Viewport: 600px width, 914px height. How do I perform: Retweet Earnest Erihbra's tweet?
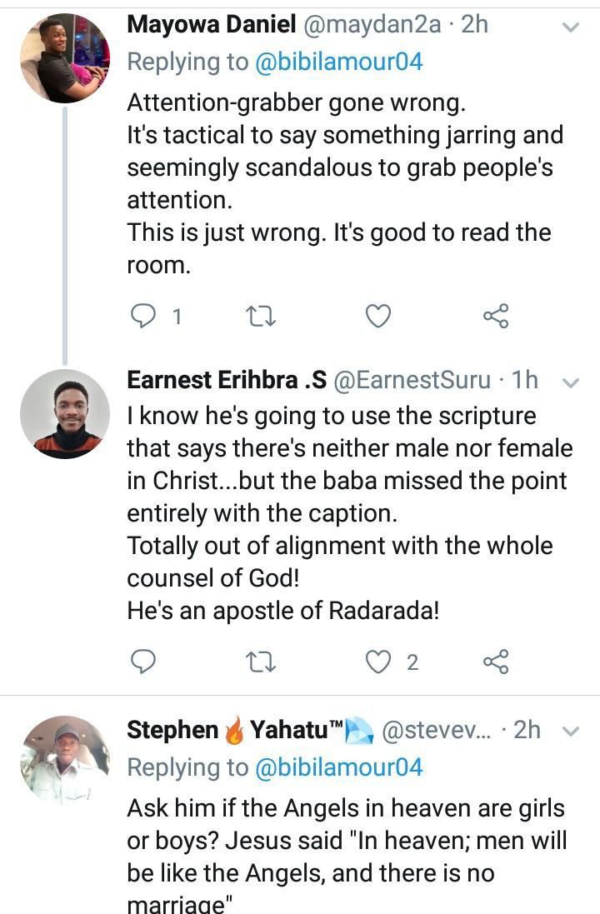(x=262, y=662)
